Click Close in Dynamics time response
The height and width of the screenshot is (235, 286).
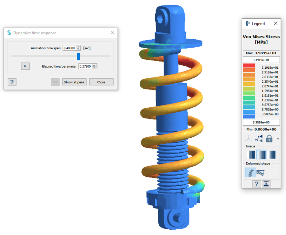(101, 82)
